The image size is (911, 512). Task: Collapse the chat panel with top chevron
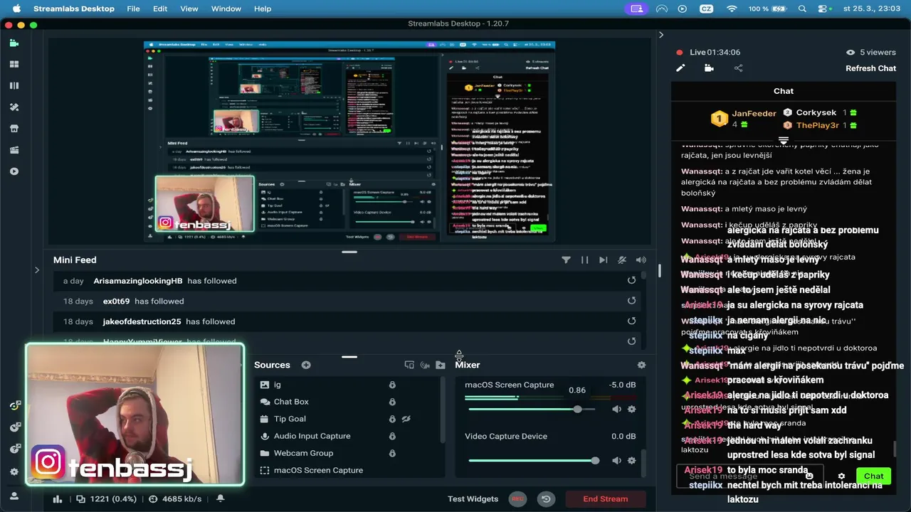click(x=661, y=35)
